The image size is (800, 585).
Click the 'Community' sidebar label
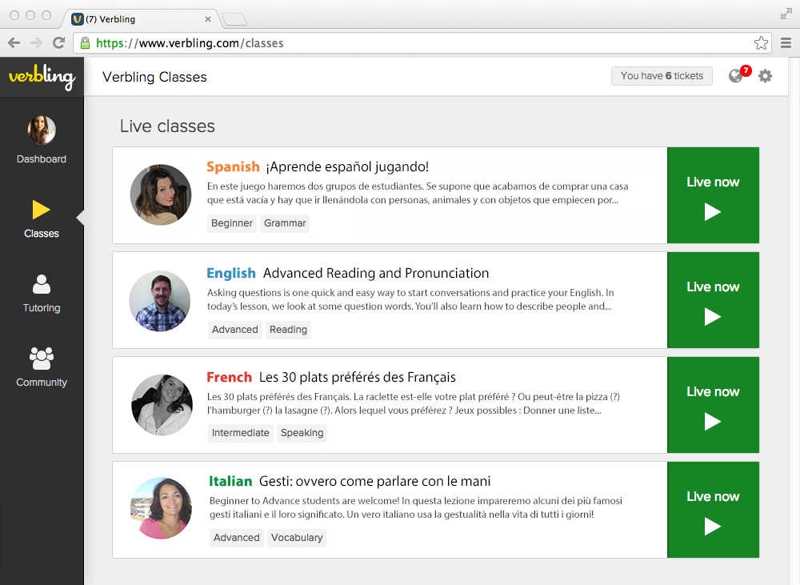(x=42, y=383)
